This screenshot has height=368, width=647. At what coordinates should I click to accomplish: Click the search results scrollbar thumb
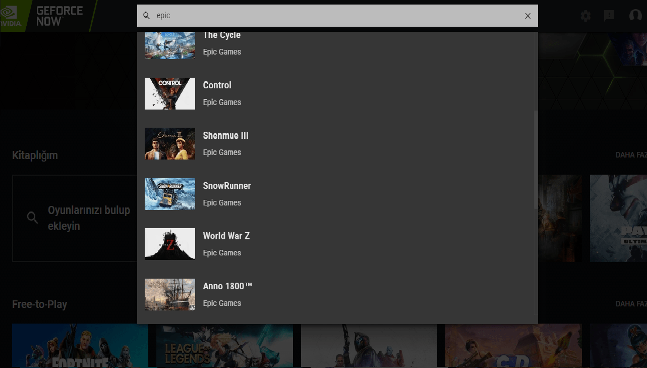click(536, 160)
